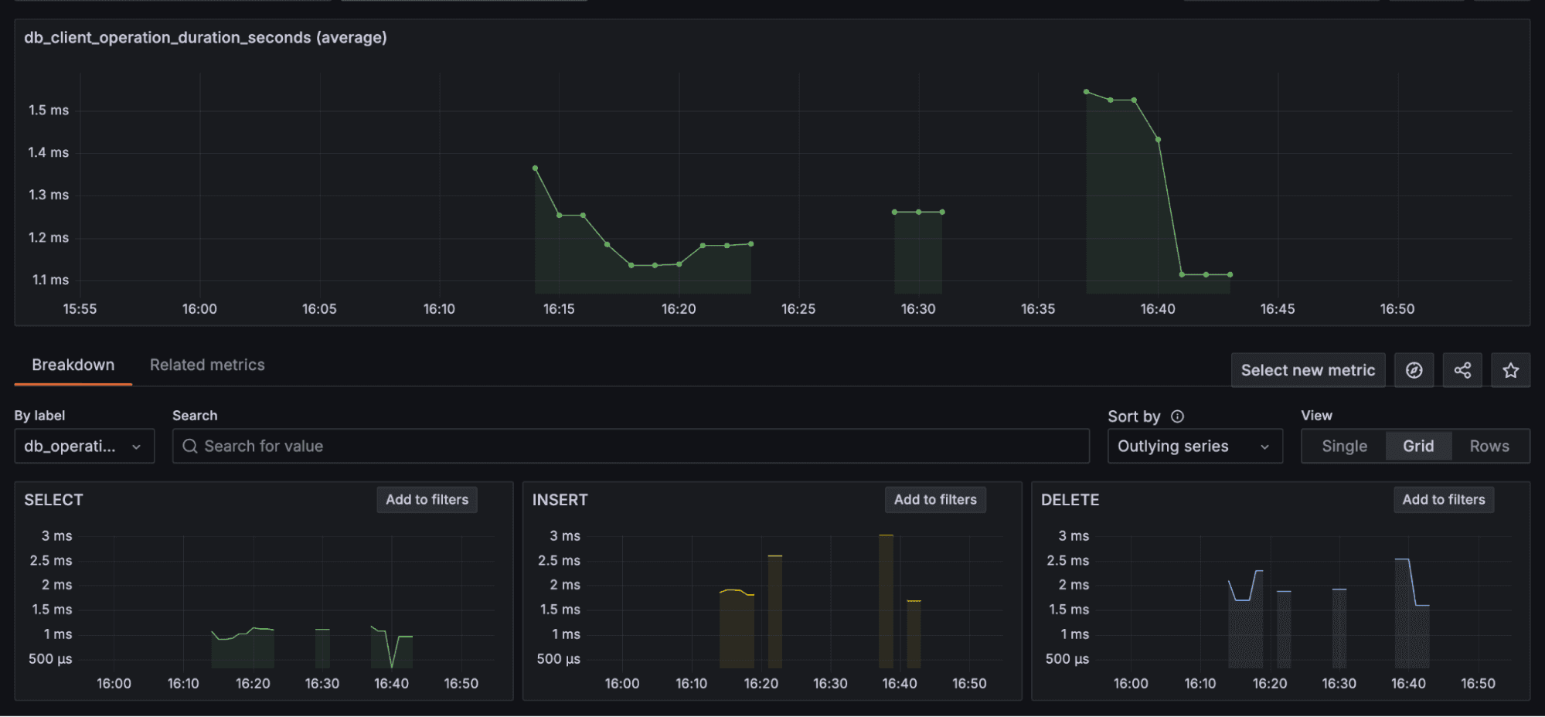Click the DELETE panel title
The width and height of the screenshot is (1545, 717).
click(1069, 500)
